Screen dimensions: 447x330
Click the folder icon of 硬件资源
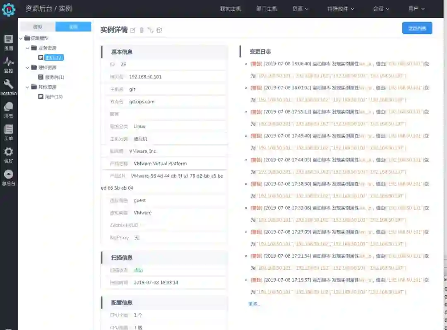tap(34, 67)
